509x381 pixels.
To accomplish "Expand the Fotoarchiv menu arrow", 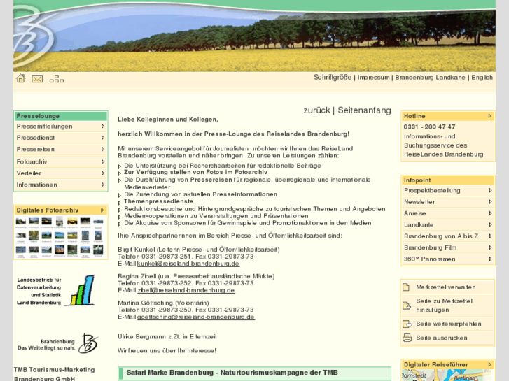I will click(103, 161).
